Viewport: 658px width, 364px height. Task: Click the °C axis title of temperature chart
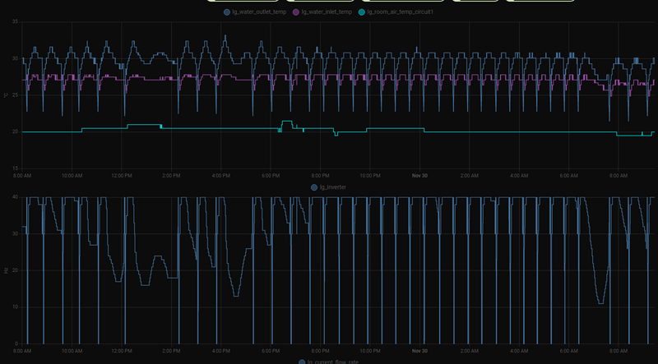tap(6, 95)
